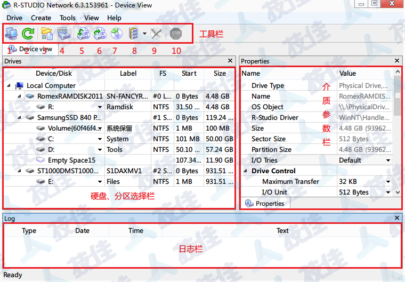
Task: Select the SamsungSSD 840 drive row
Action: click(119, 118)
